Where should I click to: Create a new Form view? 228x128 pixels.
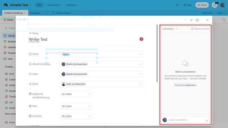tap(10, 122)
